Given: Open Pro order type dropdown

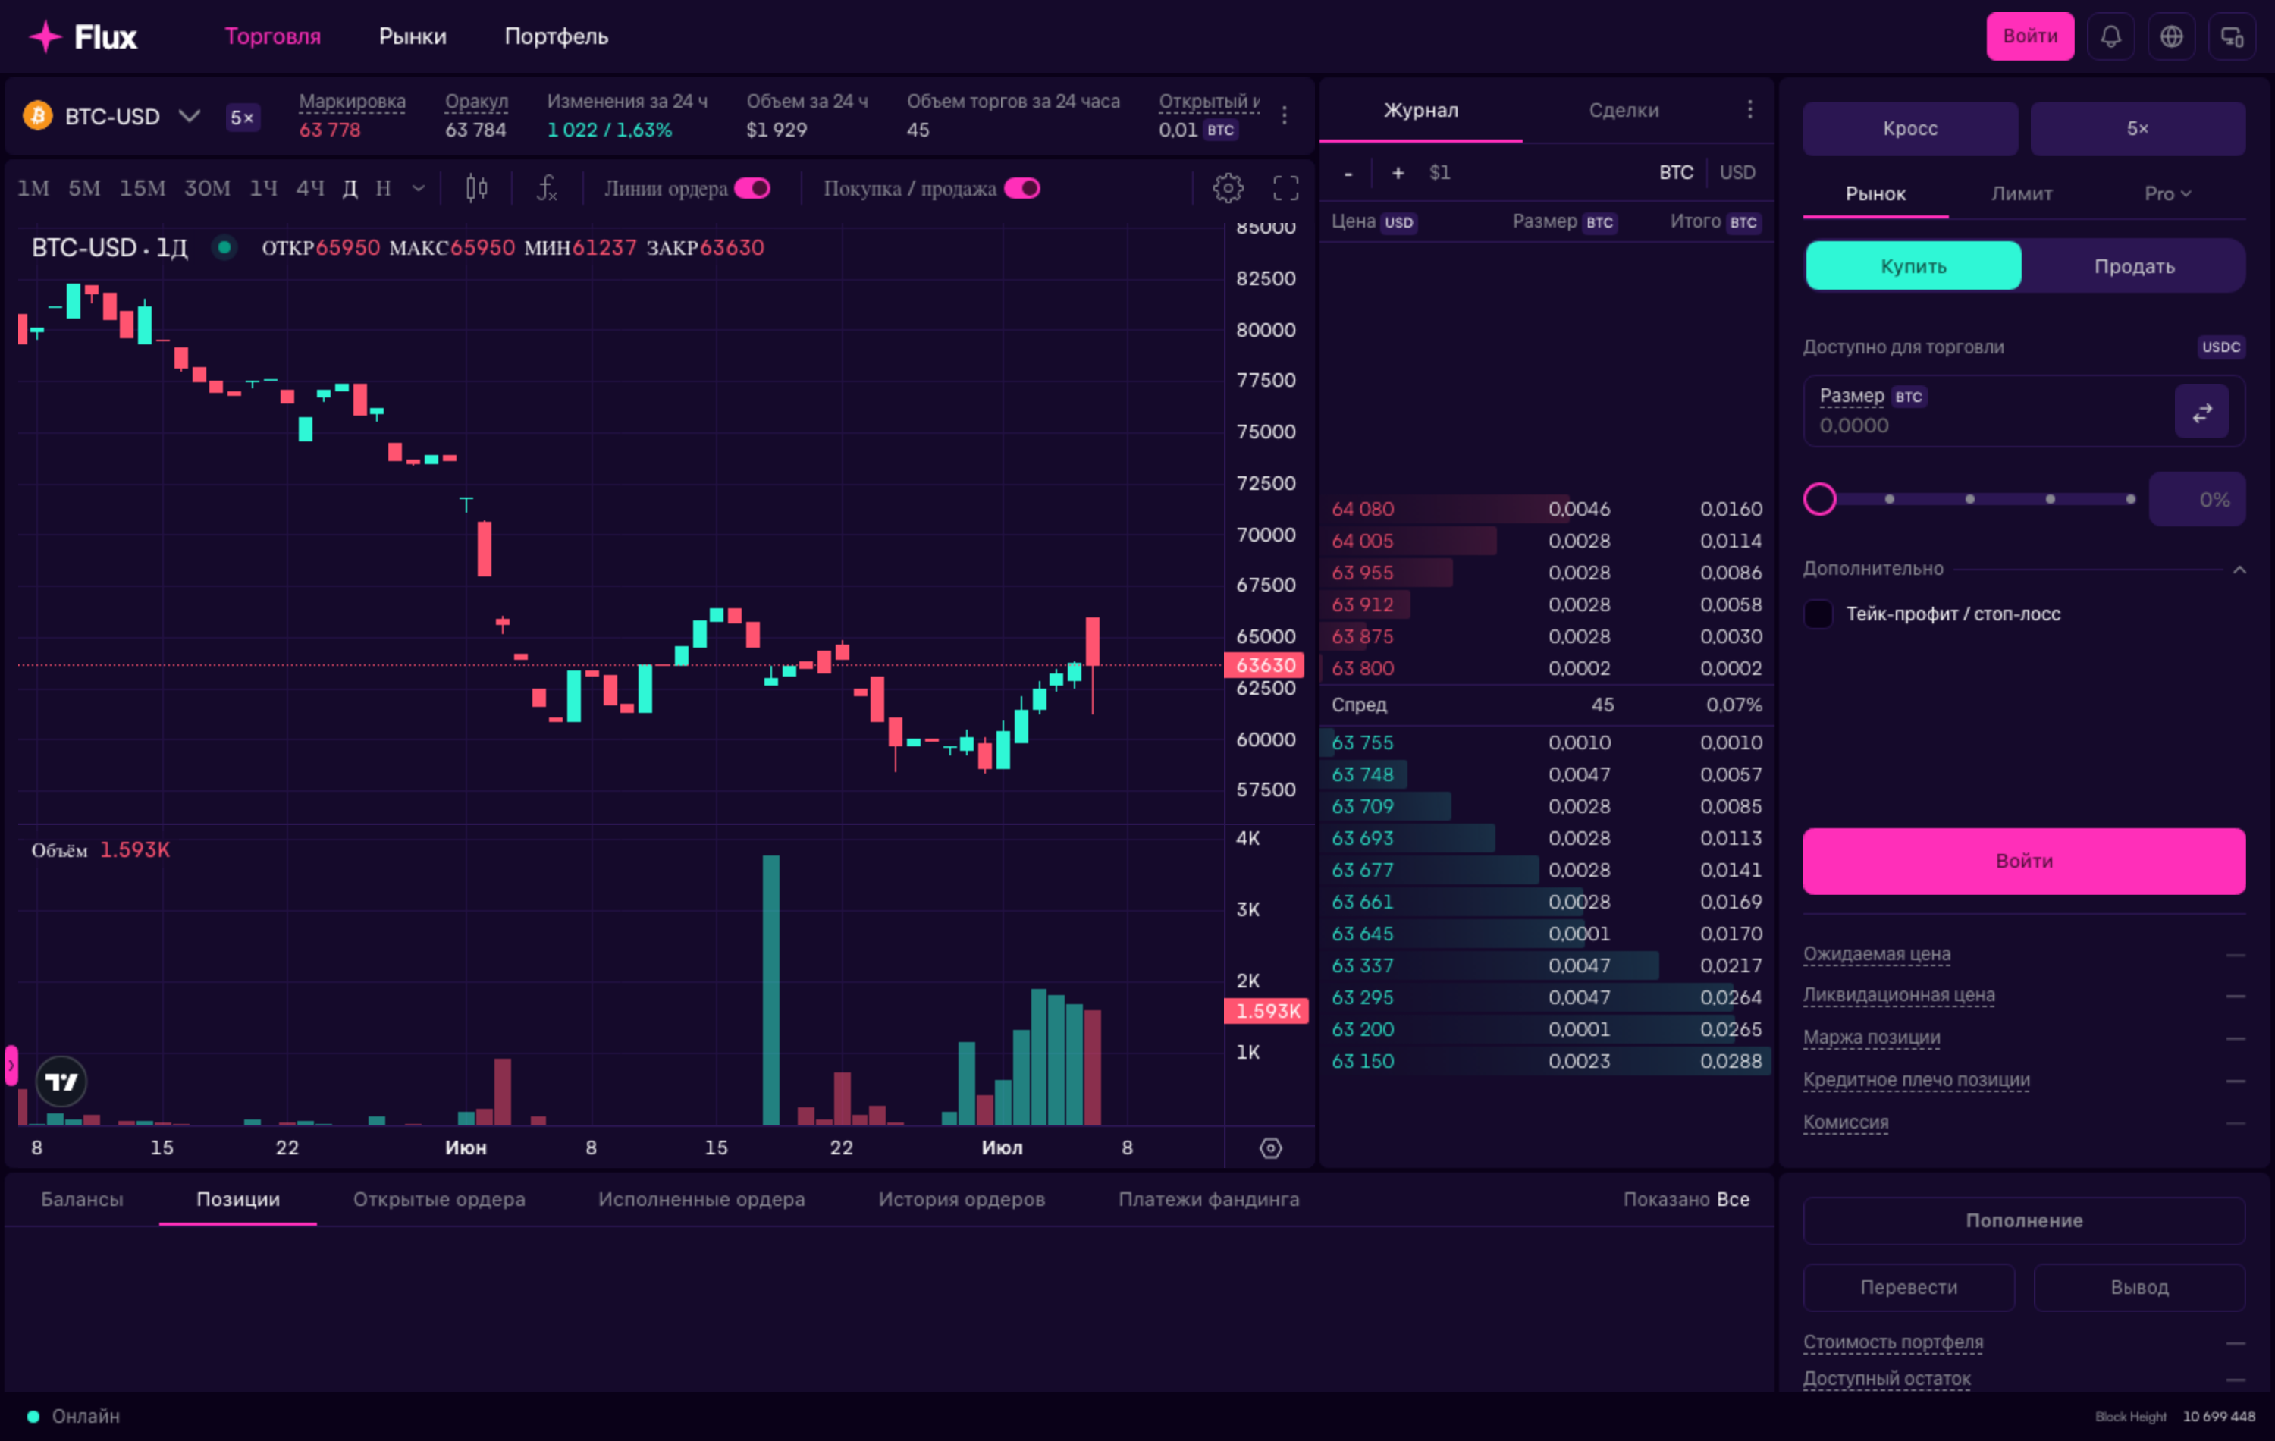Looking at the screenshot, I should (x=2167, y=193).
